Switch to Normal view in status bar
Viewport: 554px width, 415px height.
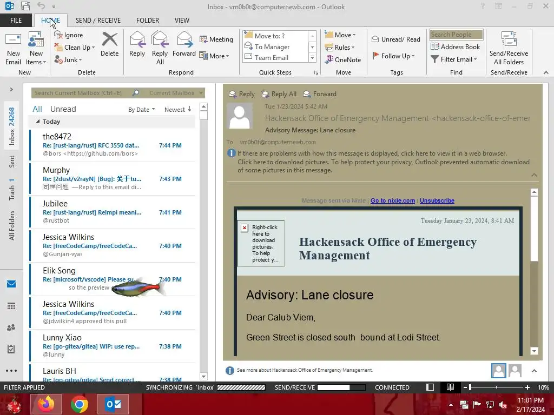pyautogui.click(x=430, y=387)
